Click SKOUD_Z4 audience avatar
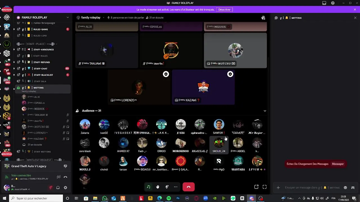The image size is (360, 202). click(219, 143)
